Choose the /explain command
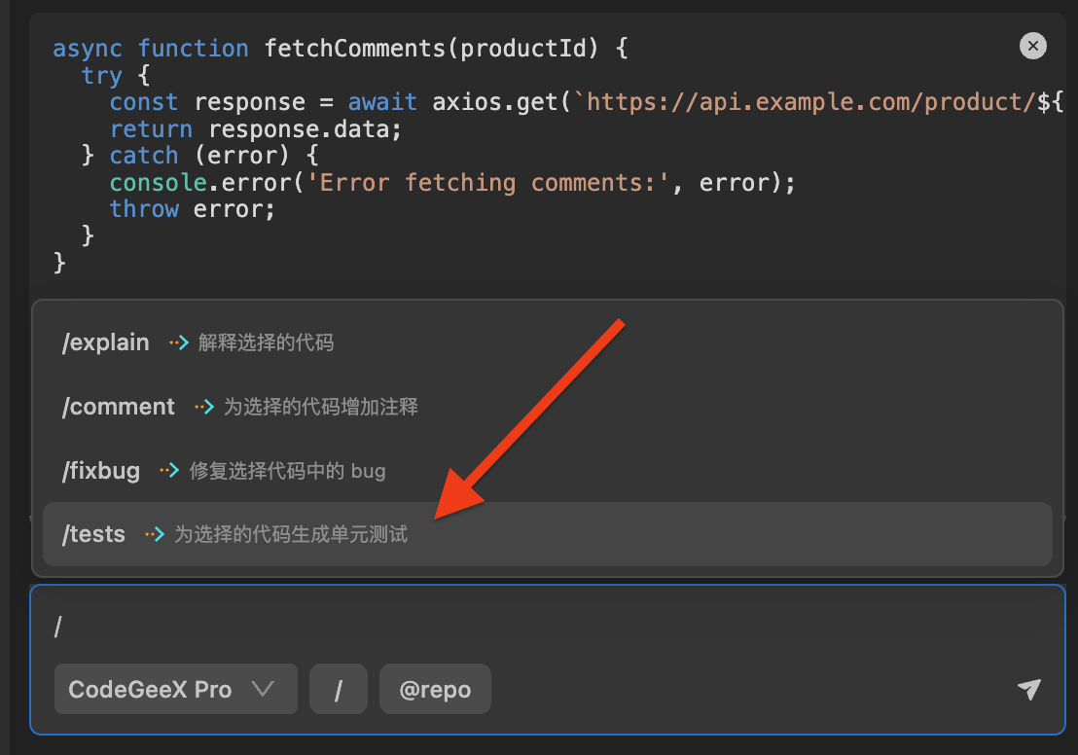Viewport: 1078px width, 755px height. [106, 342]
